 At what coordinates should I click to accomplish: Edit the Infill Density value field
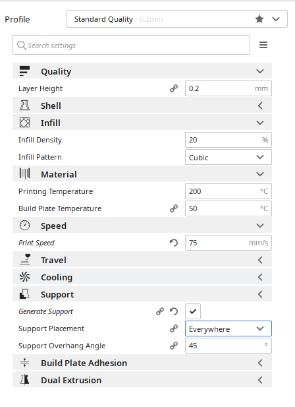[x=228, y=140]
